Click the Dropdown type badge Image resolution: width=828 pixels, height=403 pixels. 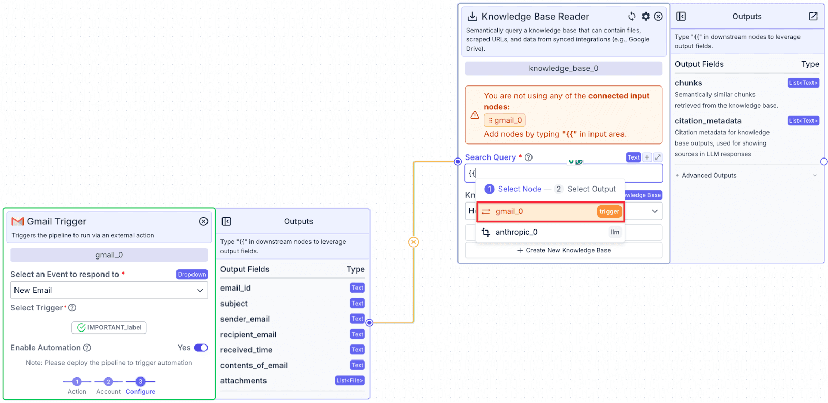192,275
